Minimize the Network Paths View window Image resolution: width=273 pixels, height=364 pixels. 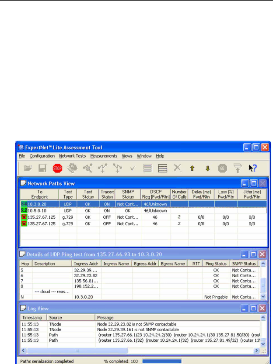point(245,183)
